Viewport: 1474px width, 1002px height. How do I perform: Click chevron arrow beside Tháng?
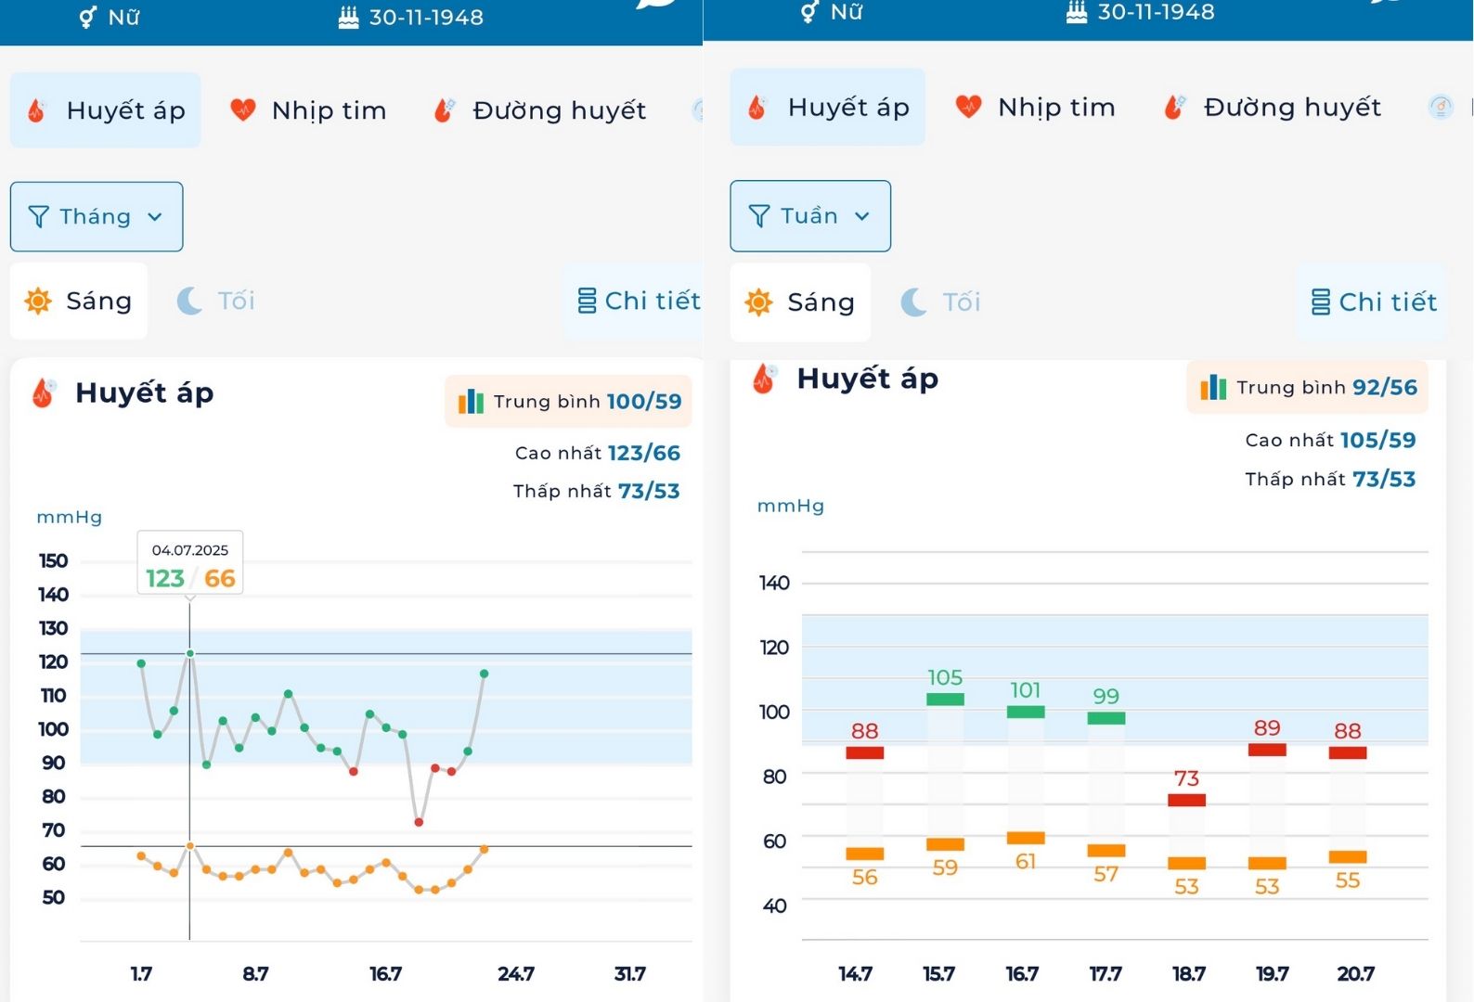point(155,217)
